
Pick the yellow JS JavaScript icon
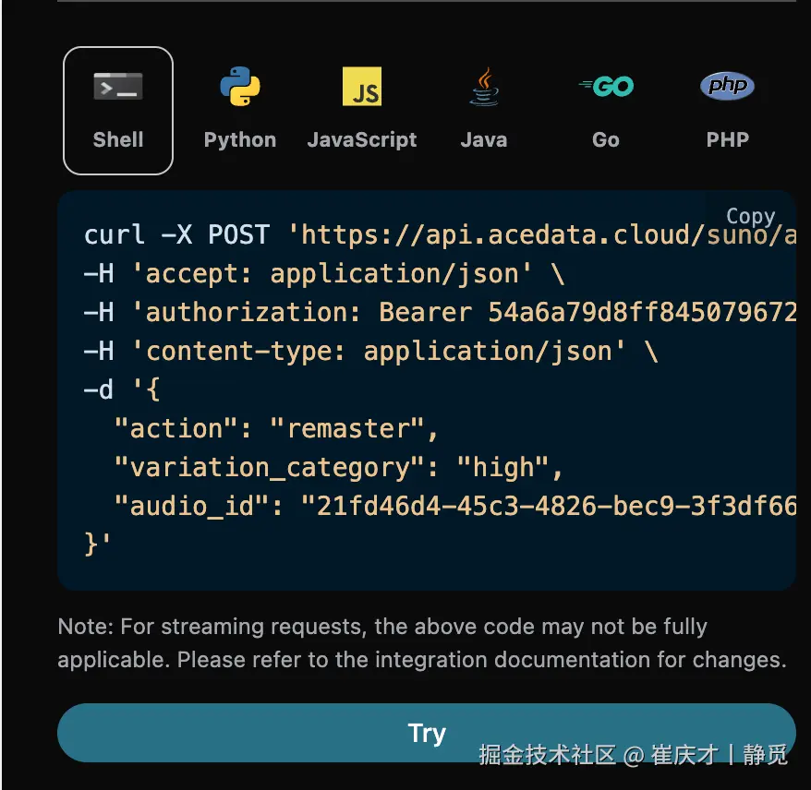point(362,86)
